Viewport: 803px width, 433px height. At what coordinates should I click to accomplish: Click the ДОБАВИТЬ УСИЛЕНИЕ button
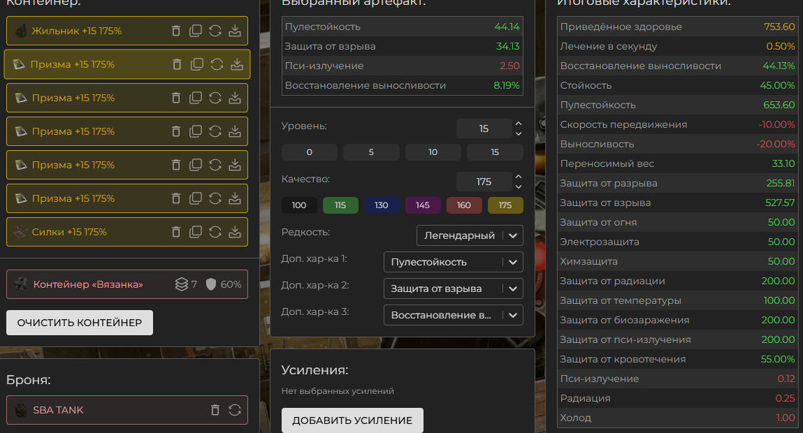352,420
